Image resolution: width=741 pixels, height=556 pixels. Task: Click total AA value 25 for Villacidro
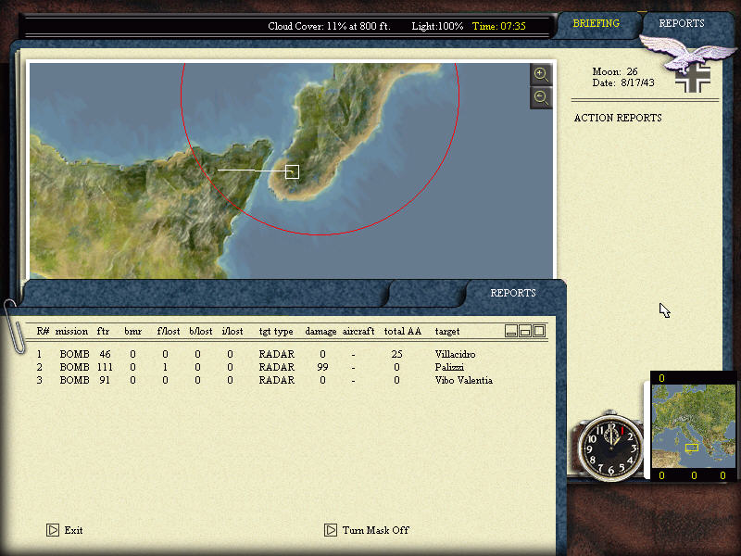(396, 354)
